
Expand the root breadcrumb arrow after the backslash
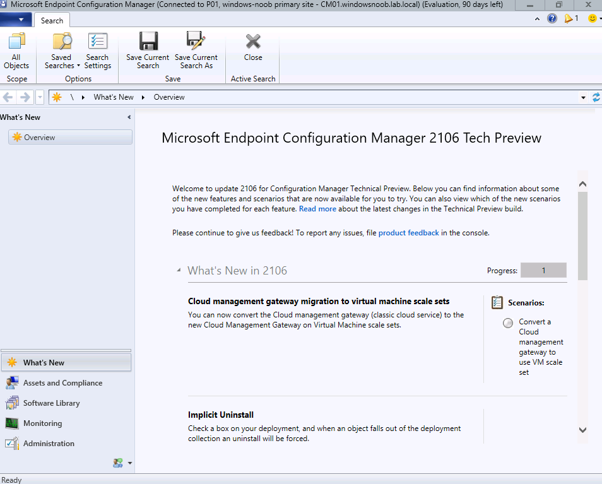(x=83, y=97)
